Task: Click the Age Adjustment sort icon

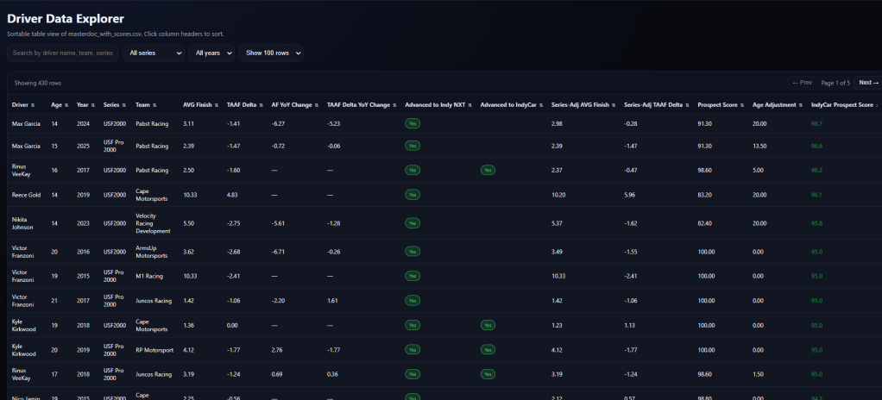Action: 801,105
